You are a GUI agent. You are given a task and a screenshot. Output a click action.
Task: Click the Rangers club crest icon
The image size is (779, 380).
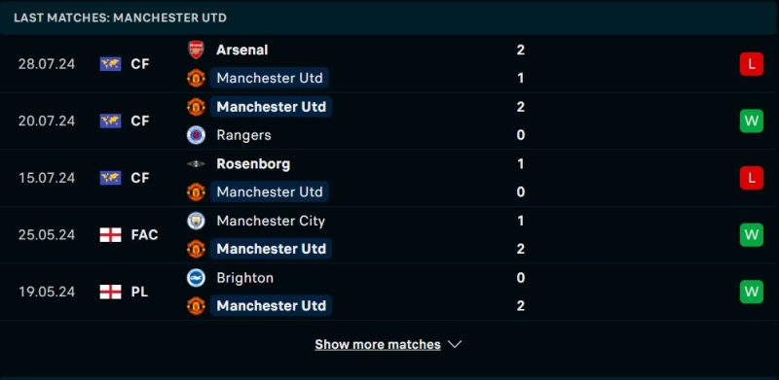point(196,135)
